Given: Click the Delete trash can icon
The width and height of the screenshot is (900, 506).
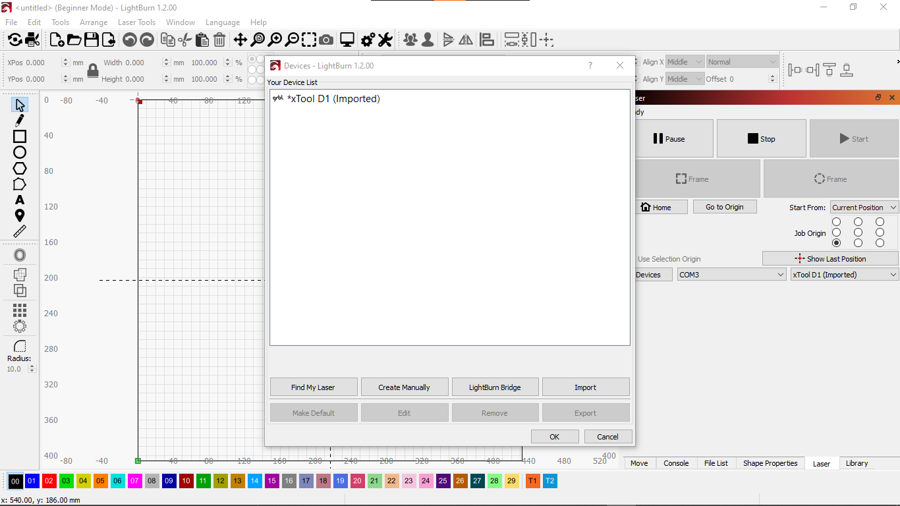Looking at the screenshot, I should pos(219,40).
